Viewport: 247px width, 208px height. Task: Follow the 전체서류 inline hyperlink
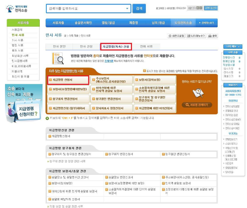(109, 61)
